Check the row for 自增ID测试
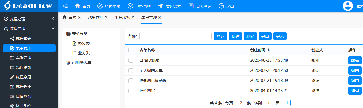Screen dimensions: 363x108 point(131,60)
